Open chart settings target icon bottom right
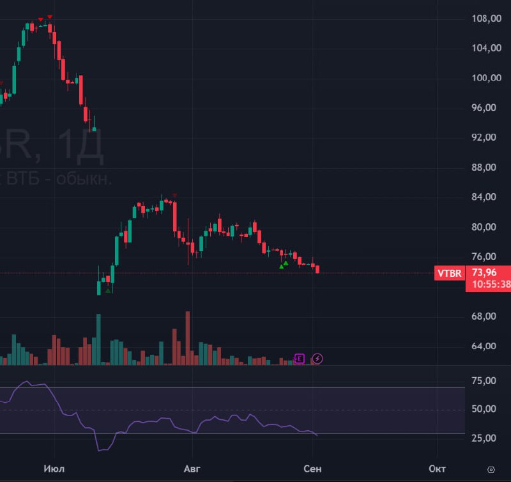The image size is (511, 482). (491, 470)
